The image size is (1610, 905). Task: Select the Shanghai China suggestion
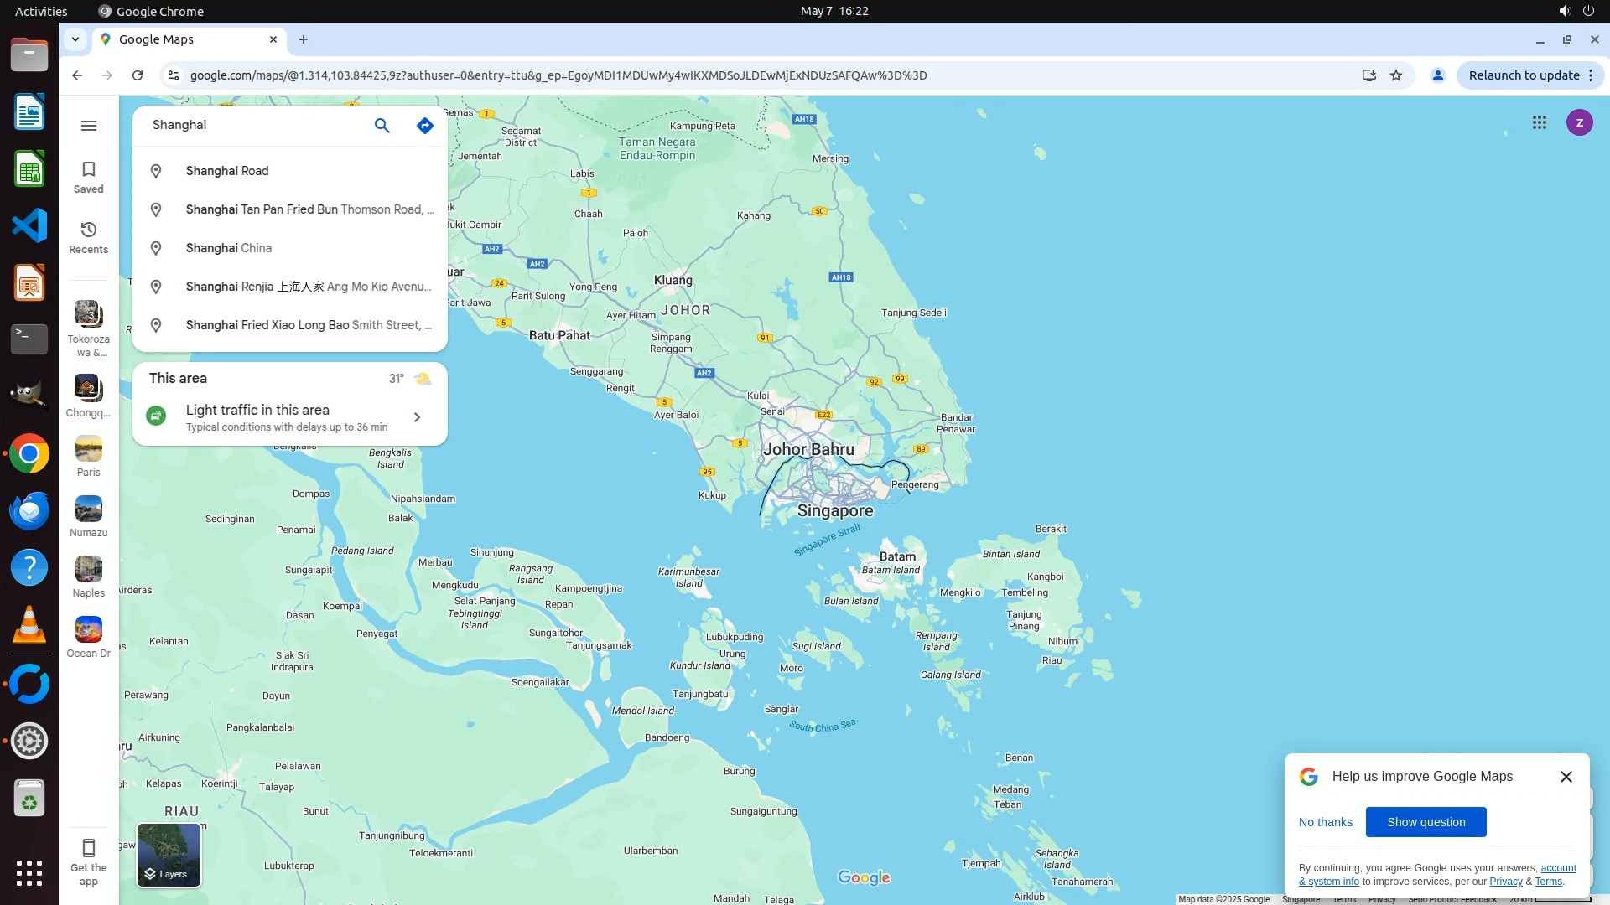229,248
